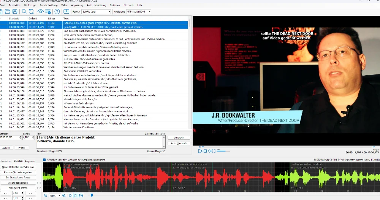Click the Zurück button
The image size is (380, 200).
pos(6,148)
